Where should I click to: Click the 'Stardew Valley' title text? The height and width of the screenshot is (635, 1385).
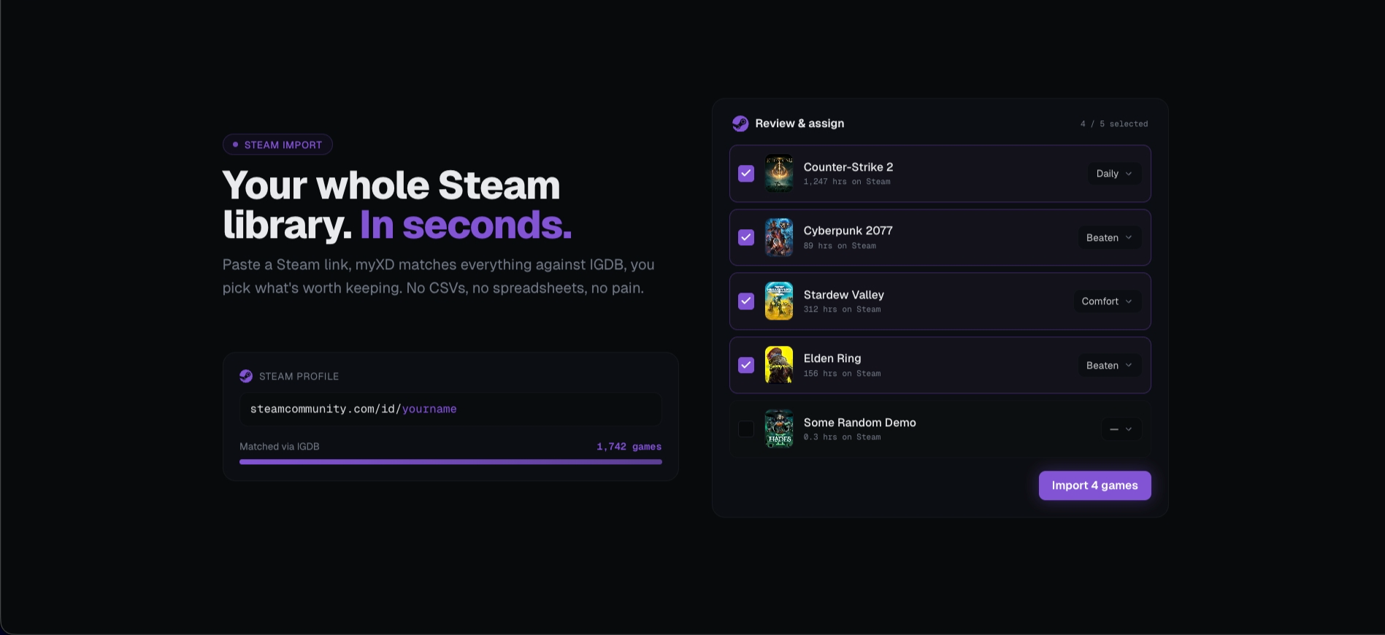pyautogui.click(x=844, y=295)
